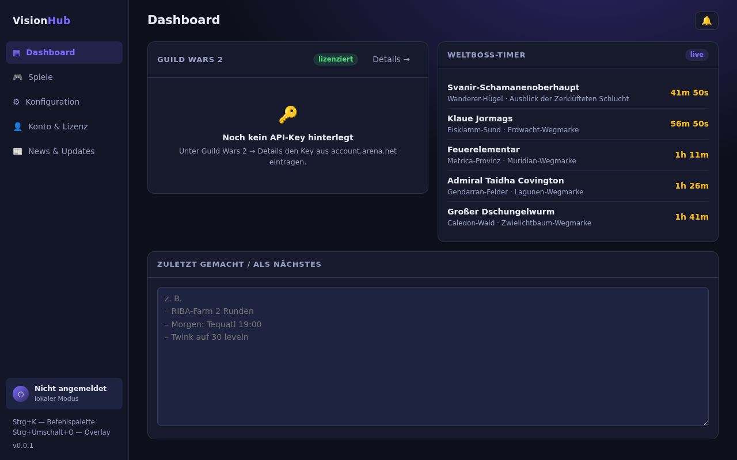Click the 1h 41m timer value
Viewport: 737px width, 460px height.
tap(692, 217)
